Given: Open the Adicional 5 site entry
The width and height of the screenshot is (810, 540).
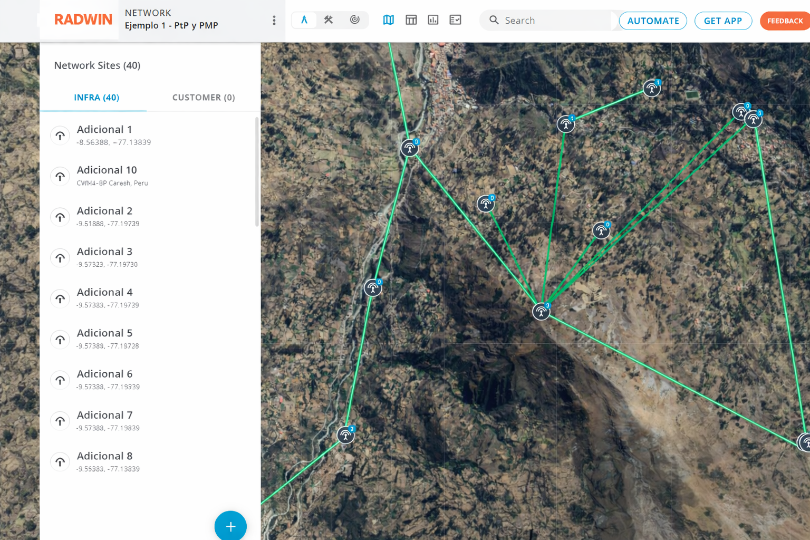Looking at the screenshot, I should click(x=105, y=339).
